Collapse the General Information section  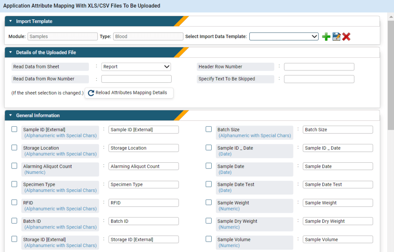(10, 115)
